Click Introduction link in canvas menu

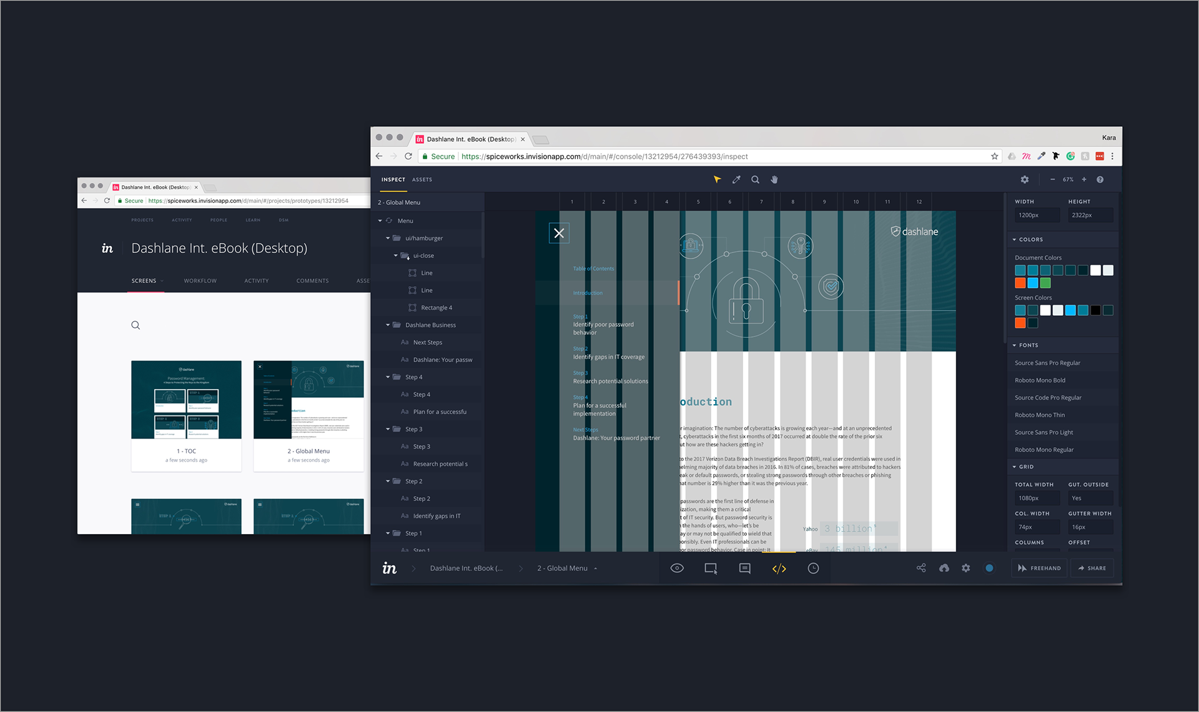[588, 293]
